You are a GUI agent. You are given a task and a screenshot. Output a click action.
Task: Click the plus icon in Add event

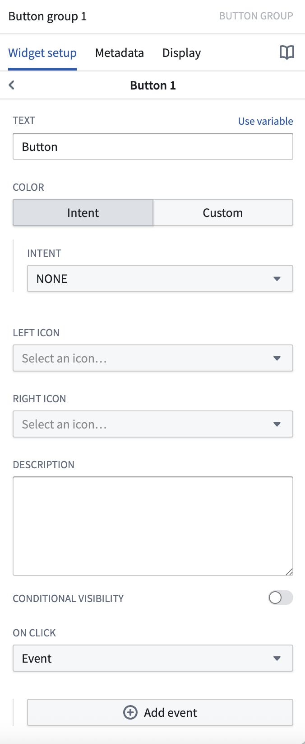[x=130, y=712]
